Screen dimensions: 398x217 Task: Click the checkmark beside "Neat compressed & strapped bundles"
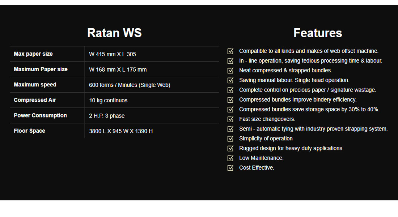coord(230,71)
